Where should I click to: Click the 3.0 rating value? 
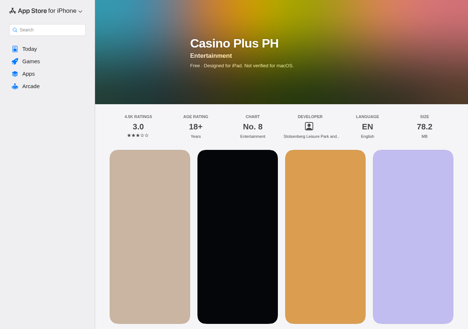(x=138, y=127)
